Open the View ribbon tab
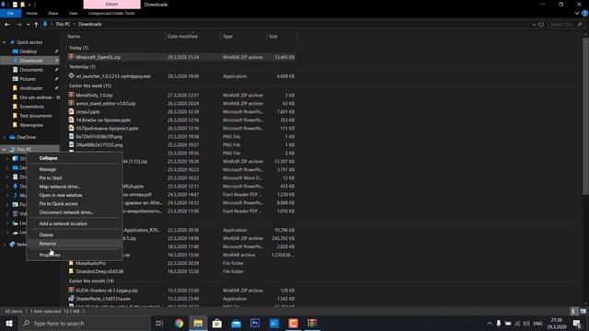The width and height of the screenshot is (589, 331). [x=73, y=13]
